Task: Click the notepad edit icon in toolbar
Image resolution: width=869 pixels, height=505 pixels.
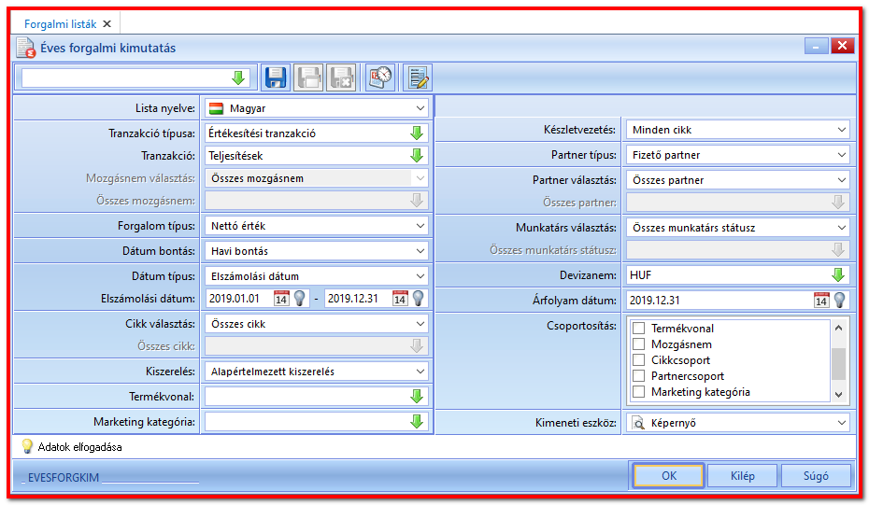Action: pyautogui.click(x=418, y=77)
